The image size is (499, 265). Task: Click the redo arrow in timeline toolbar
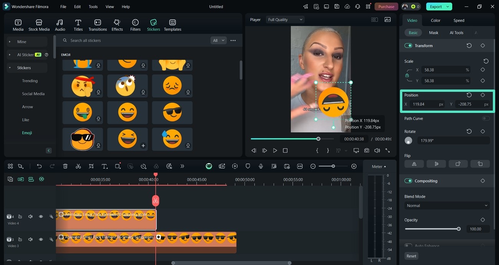(x=52, y=166)
